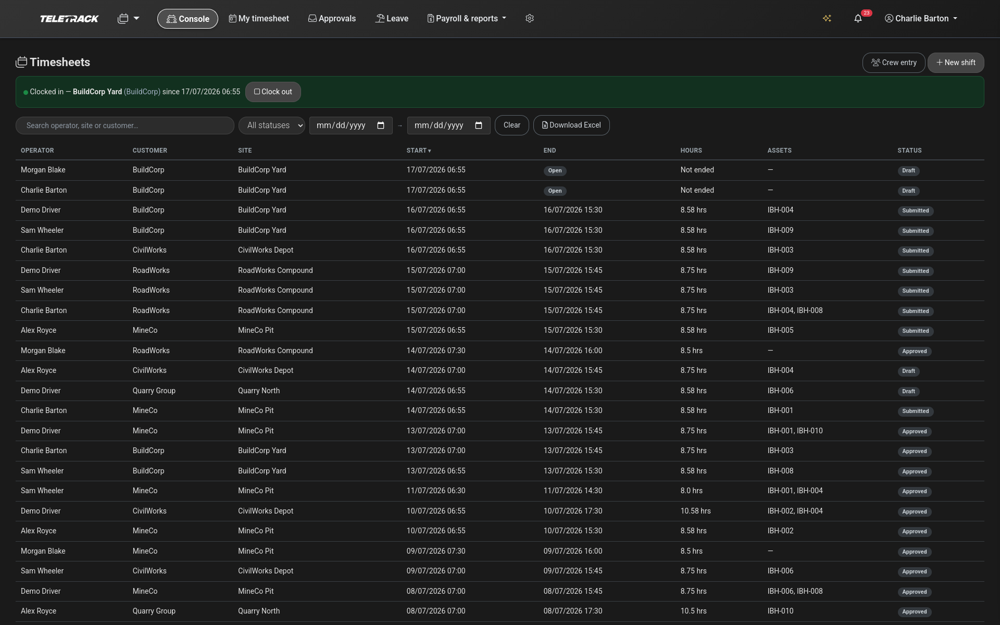
Task: Click Open badge in Charlie Barton's 17/07 row
Action: (555, 191)
